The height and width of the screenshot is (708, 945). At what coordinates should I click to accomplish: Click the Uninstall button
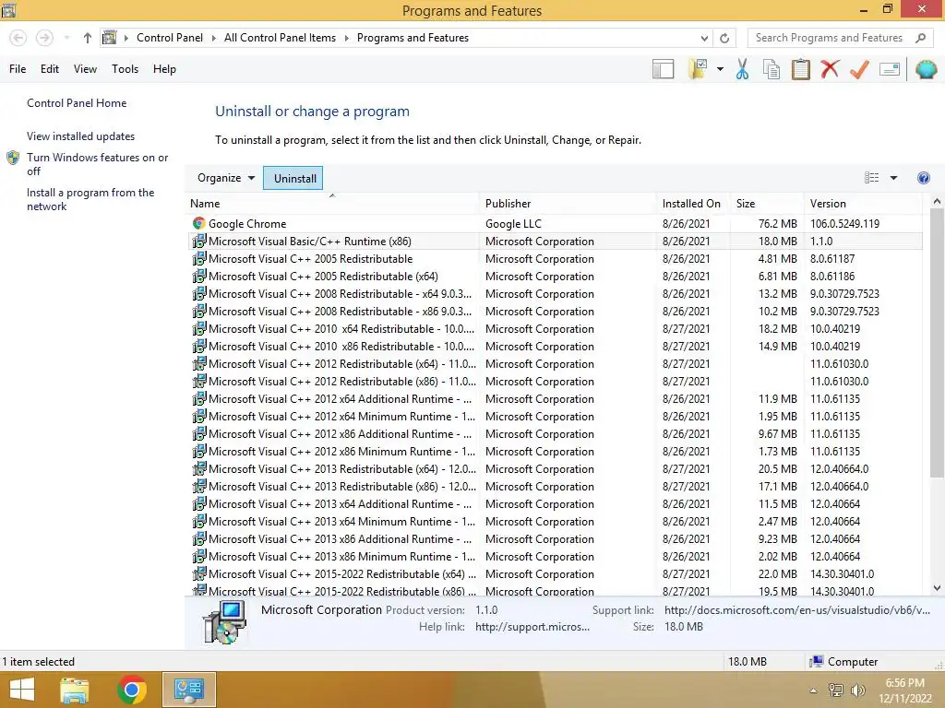pos(293,178)
